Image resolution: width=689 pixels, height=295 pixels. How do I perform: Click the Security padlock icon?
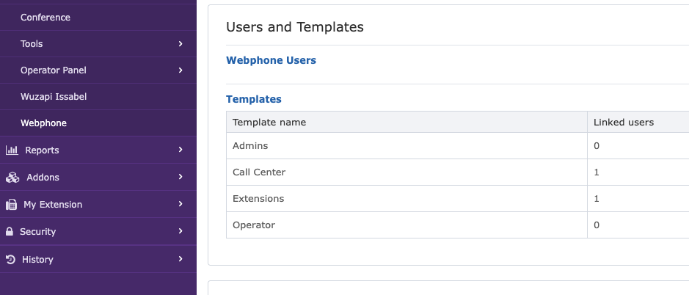(x=10, y=231)
